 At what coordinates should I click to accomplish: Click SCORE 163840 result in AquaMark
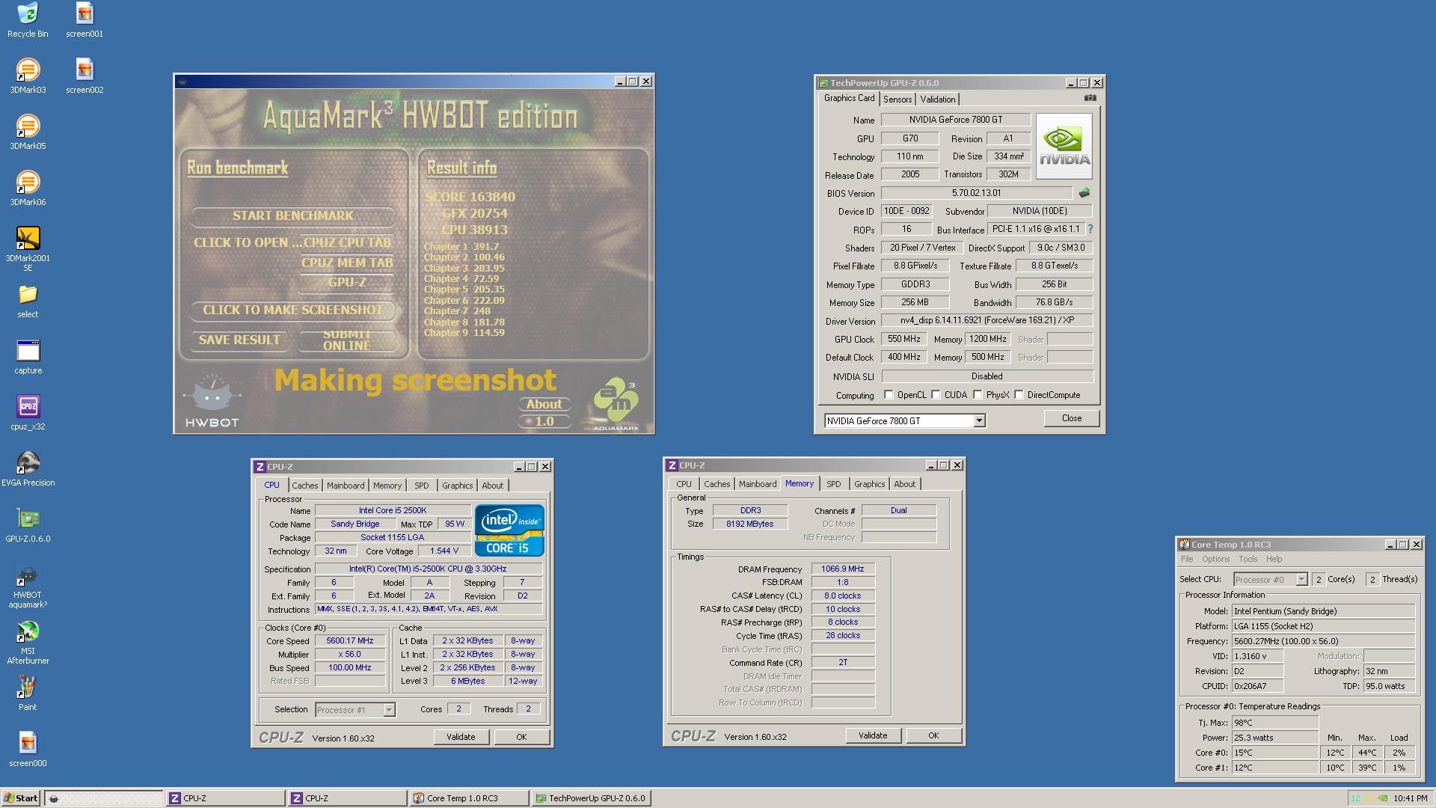(470, 197)
